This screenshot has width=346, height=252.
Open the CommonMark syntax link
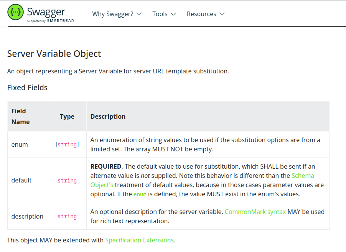click(x=255, y=212)
